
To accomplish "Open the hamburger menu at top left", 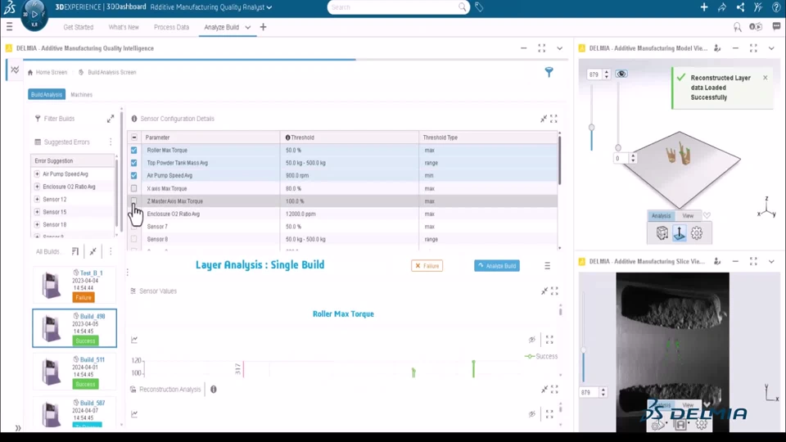I will click(x=10, y=27).
